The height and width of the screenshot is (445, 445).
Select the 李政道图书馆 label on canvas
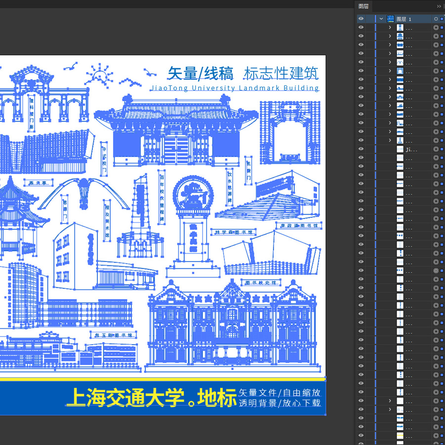[x=299, y=225]
